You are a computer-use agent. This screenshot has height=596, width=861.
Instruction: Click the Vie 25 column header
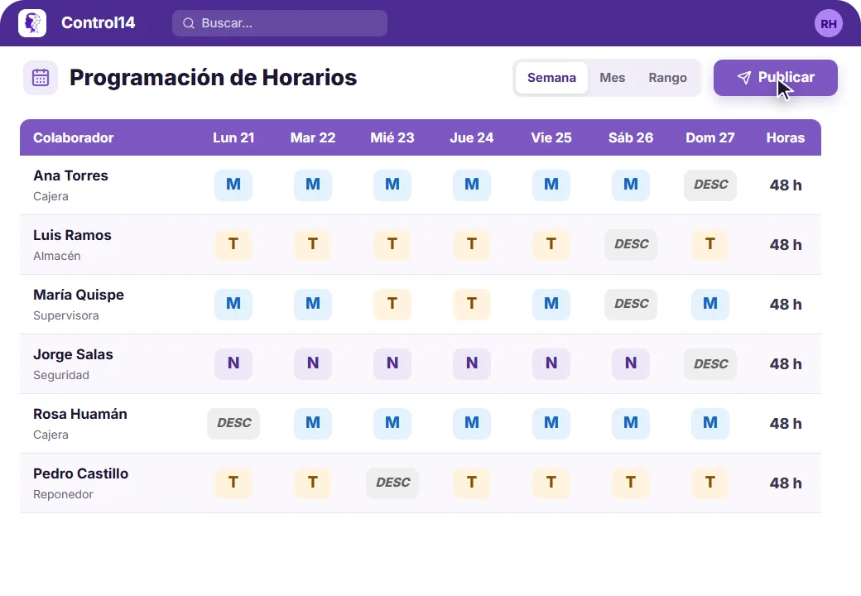tap(551, 137)
